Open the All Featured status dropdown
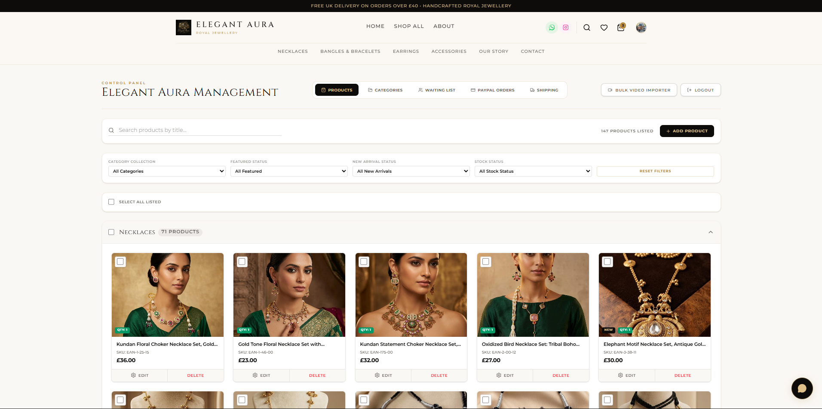Viewport: 822px width, 409px height. [289, 171]
